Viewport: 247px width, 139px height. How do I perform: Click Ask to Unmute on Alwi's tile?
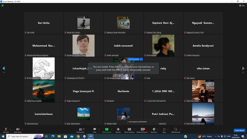tap(134, 59)
